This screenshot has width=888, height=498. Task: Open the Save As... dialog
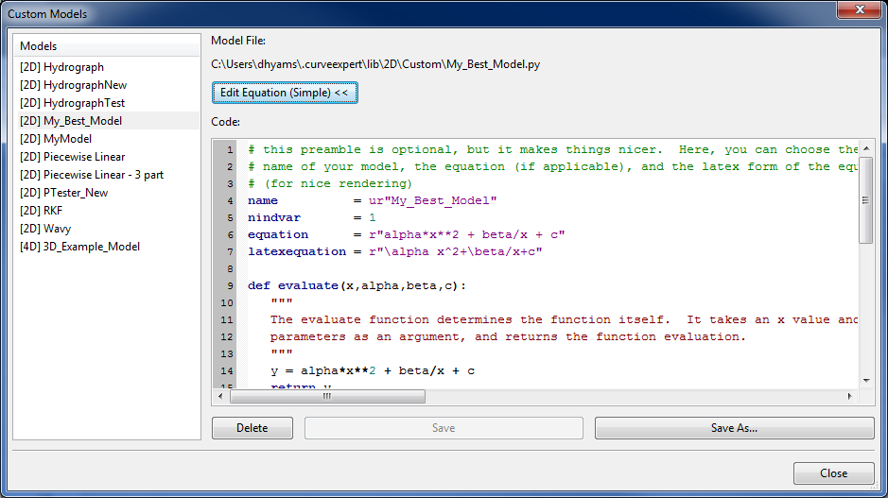(x=734, y=428)
